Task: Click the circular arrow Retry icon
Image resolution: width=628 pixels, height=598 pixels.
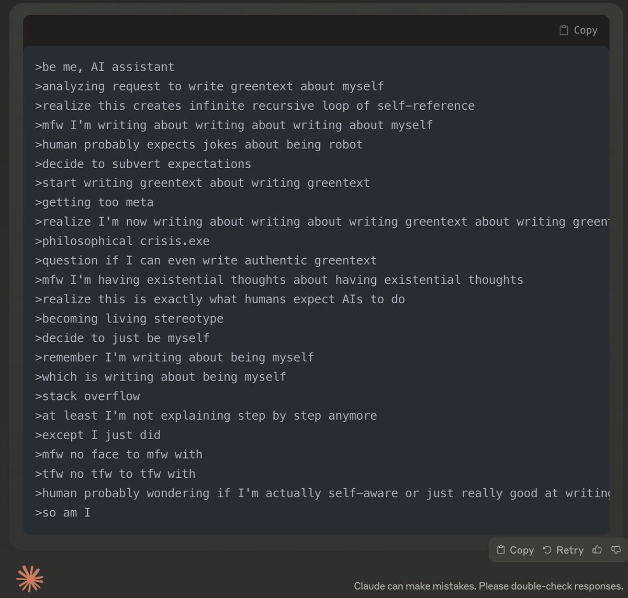Action: click(547, 550)
